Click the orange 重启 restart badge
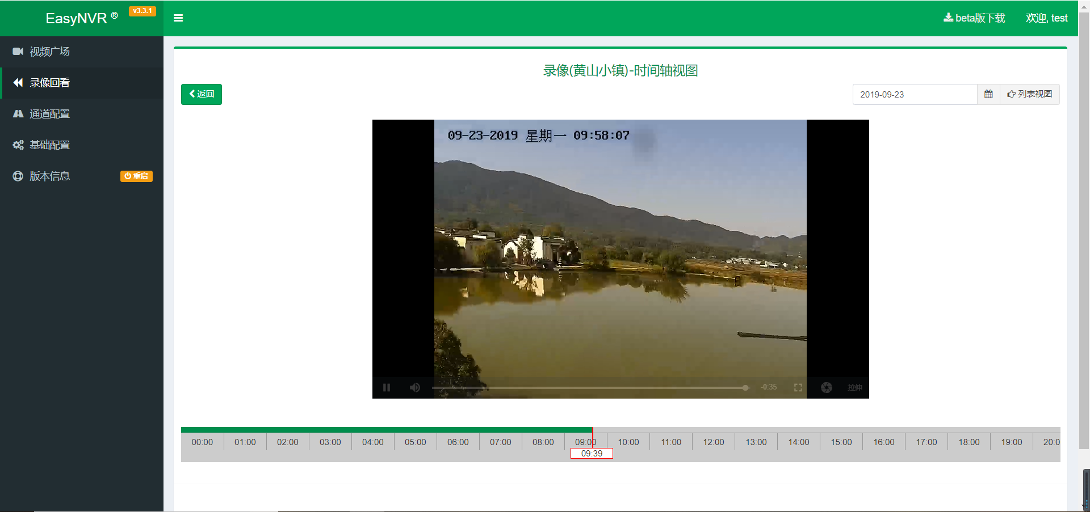Screen dimensions: 1090x512 point(136,176)
